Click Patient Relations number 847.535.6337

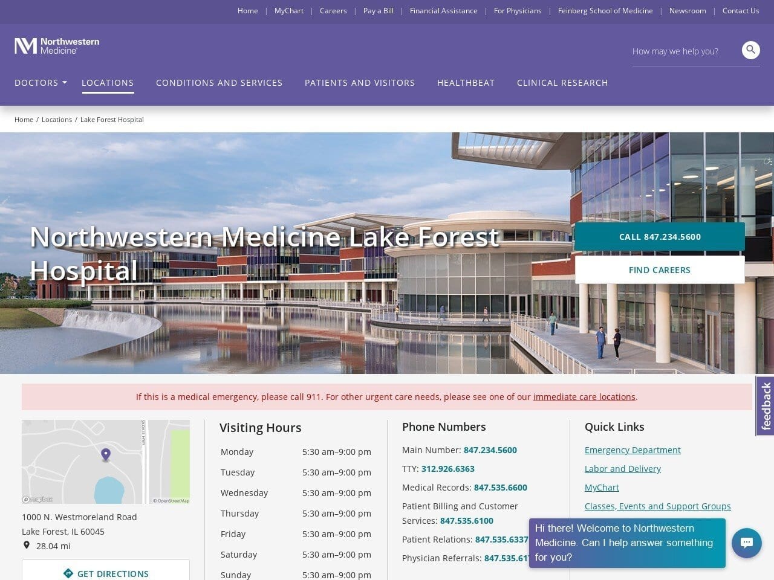pyautogui.click(x=502, y=540)
